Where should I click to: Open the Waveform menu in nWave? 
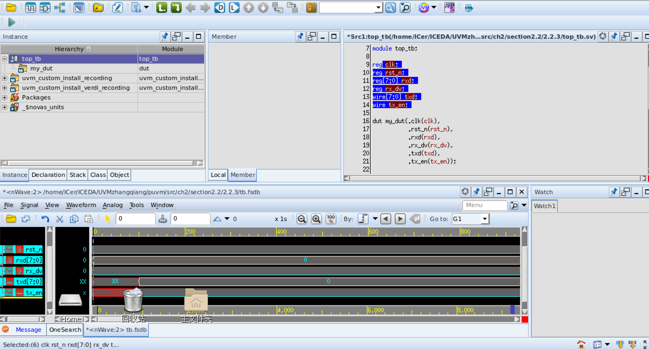pyautogui.click(x=81, y=205)
